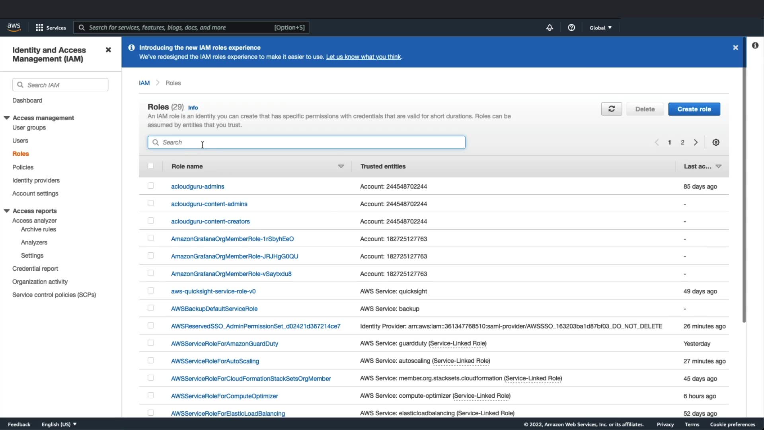The height and width of the screenshot is (430, 764).
Task: Go to next page of roles
Action: tap(696, 143)
